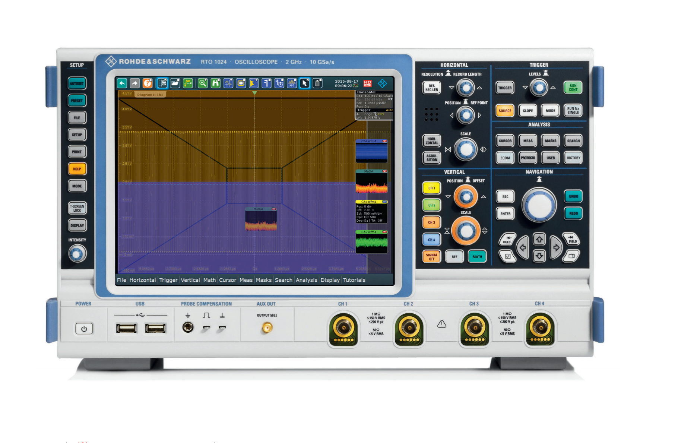The height and width of the screenshot is (443, 678).
Task: Adjust the INTENSITY knob
Action: [x=77, y=254]
